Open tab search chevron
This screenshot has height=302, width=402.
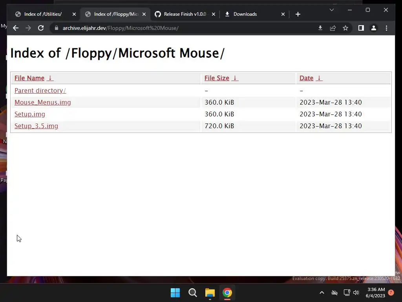pos(331,10)
